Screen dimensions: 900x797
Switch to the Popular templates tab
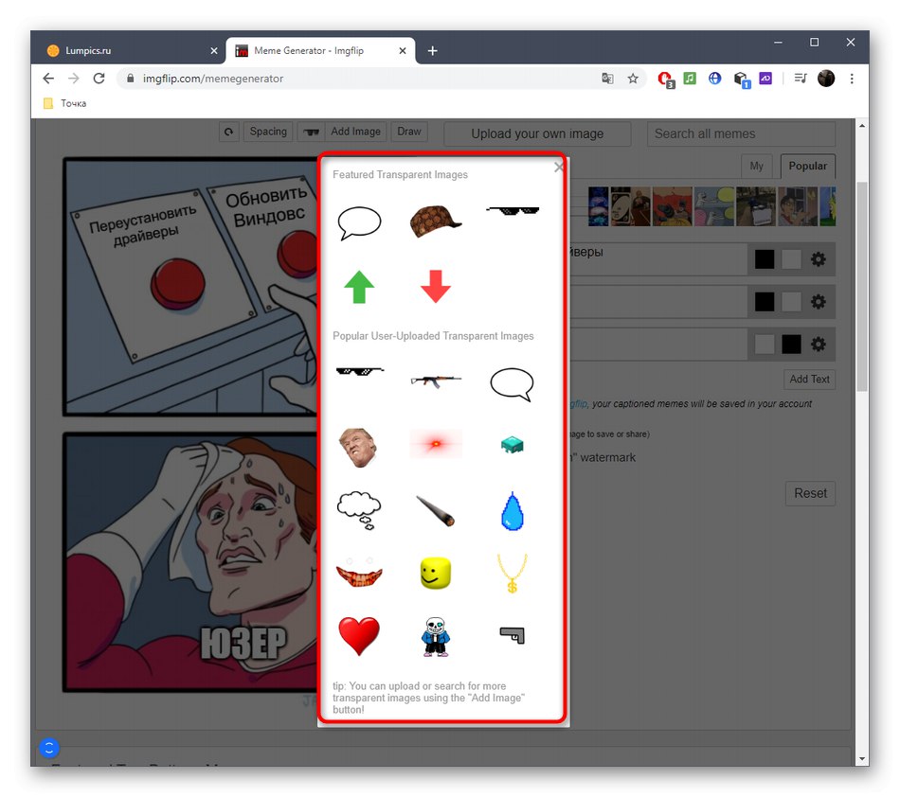coord(807,166)
